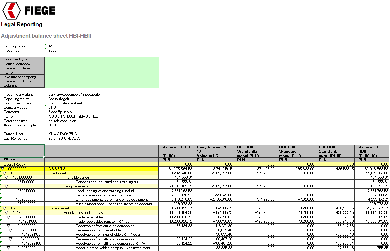Select 'Concessions, industrial and similar rights' cell
The height and width of the screenshot is (251, 390).
tap(101, 182)
